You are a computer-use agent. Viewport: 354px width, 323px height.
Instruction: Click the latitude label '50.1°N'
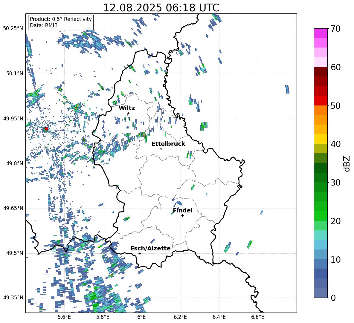point(14,74)
